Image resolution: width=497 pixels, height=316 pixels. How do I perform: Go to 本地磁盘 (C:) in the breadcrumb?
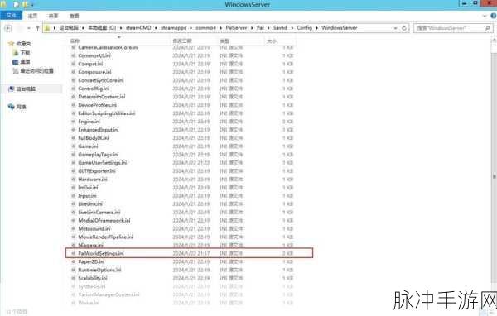coord(102,28)
